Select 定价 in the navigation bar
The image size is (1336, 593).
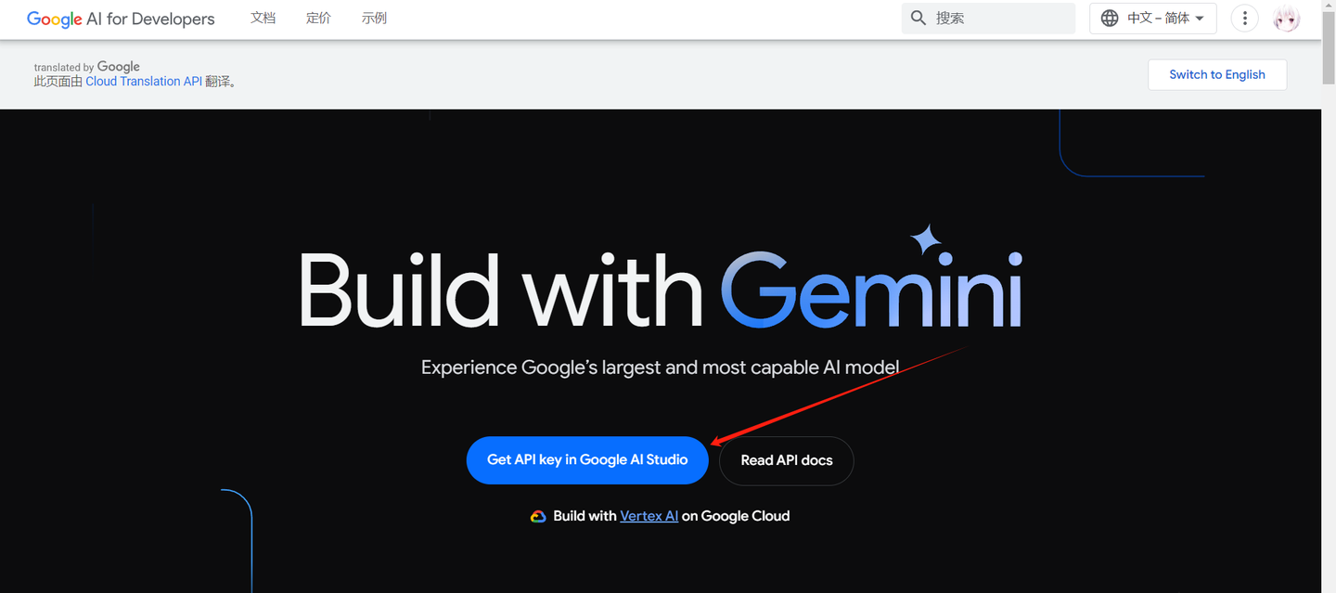318,18
